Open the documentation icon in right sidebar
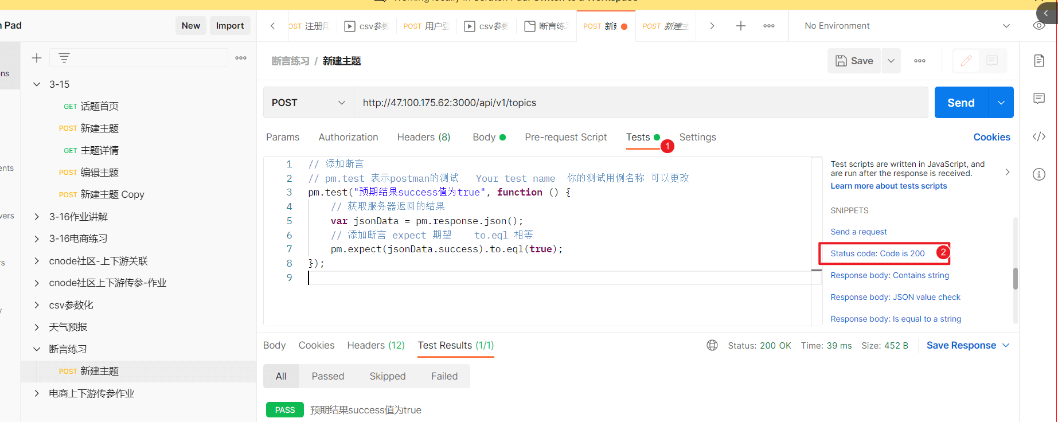The height and width of the screenshot is (422, 1058). pyautogui.click(x=1039, y=61)
